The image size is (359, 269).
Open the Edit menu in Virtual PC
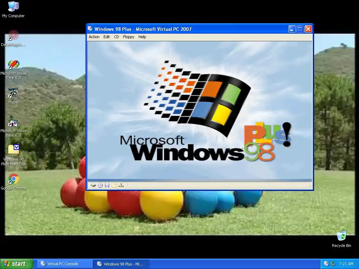coord(107,37)
